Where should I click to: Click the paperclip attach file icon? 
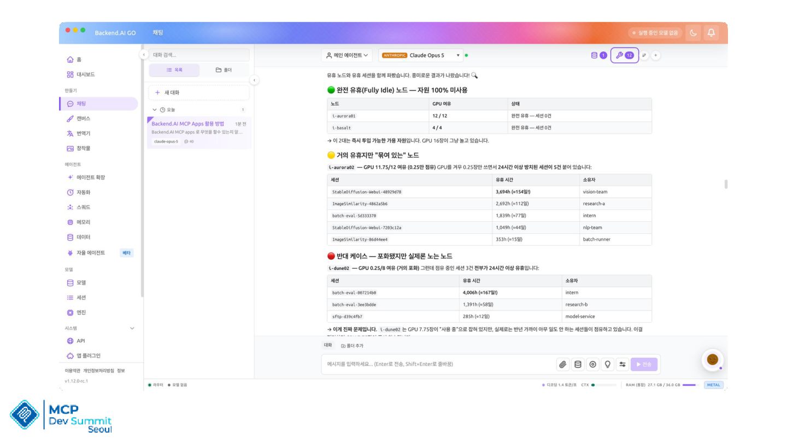click(x=562, y=364)
